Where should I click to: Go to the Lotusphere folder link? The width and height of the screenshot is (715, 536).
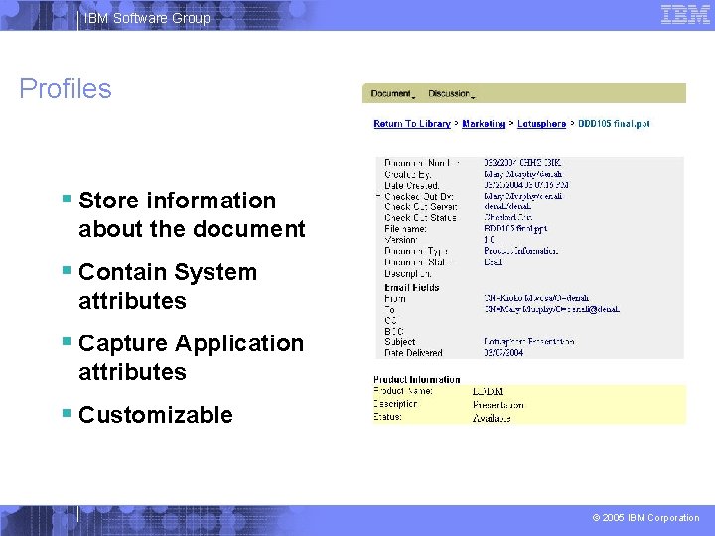tap(542, 124)
